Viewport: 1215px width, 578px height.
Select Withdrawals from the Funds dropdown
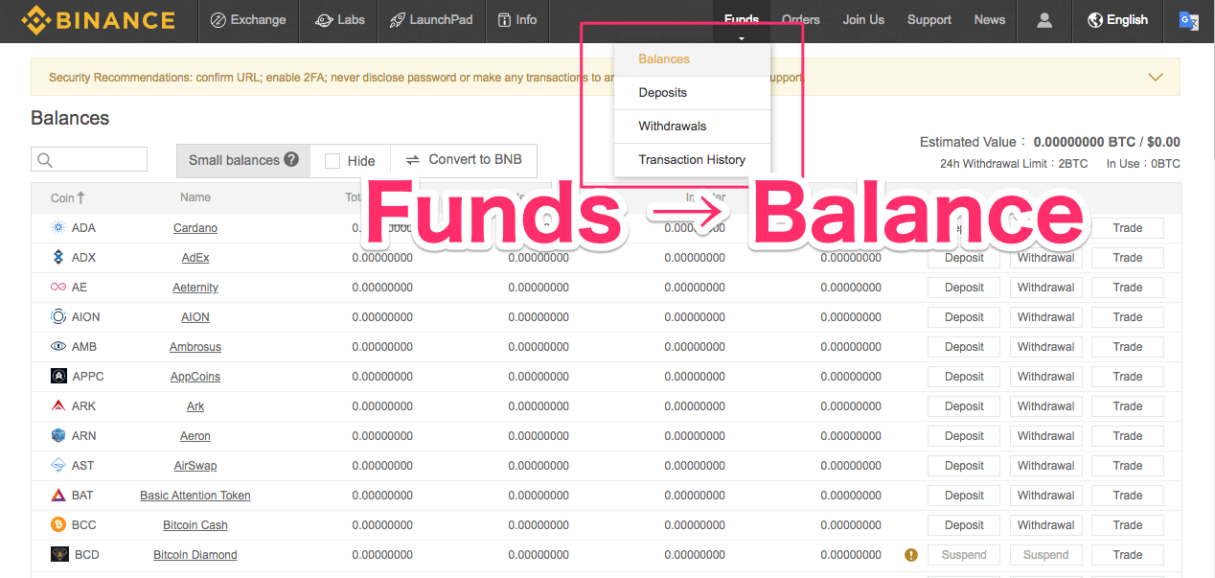pos(692,127)
